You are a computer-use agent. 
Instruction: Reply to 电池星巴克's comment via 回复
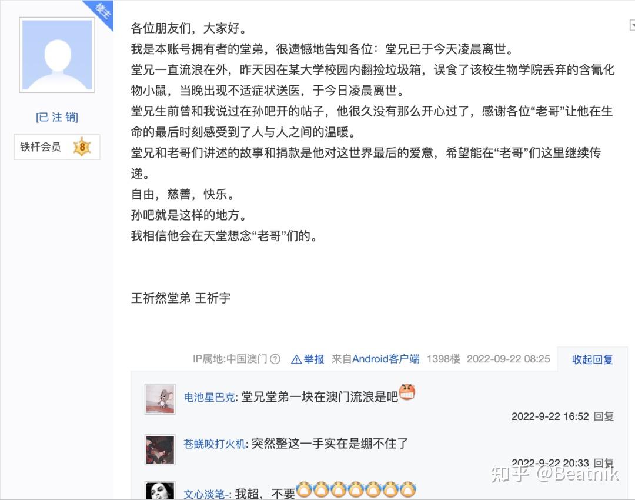point(603,416)
